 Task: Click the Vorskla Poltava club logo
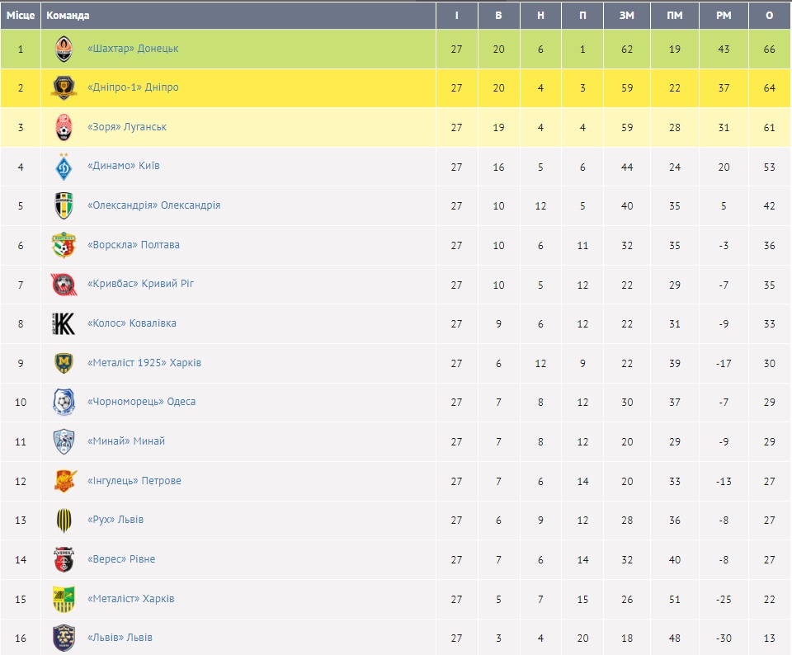coord(64,246)
